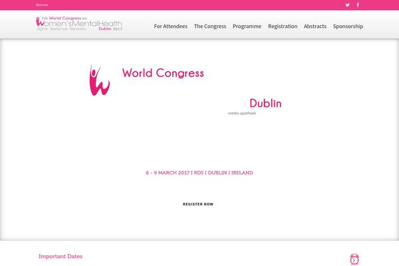This screenshot has width=399, height=266.
Task: Click the 6 - 9 March 2017 date line
Action: [199, 173]
